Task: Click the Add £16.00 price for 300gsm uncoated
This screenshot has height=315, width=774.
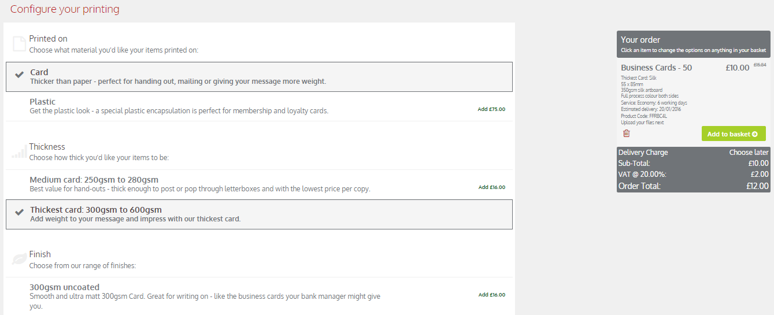Action: click(x=491, y=295)
